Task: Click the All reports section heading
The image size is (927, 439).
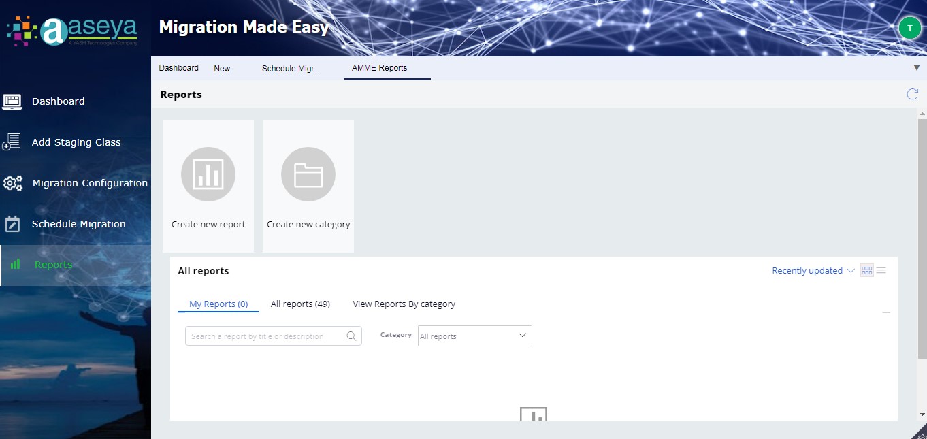Action: click(x=204, y=271)
